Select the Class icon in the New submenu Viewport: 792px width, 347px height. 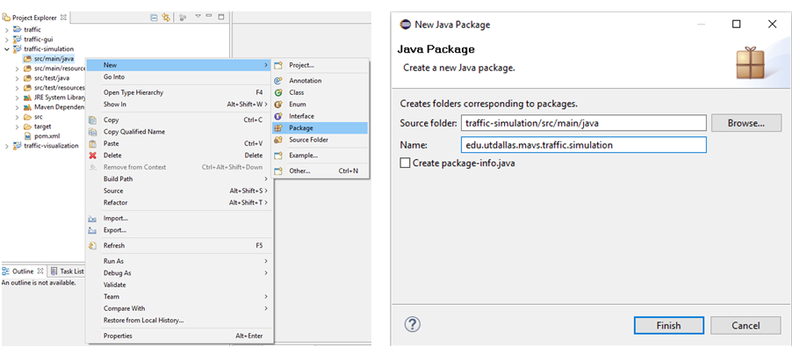coord(277,92)
